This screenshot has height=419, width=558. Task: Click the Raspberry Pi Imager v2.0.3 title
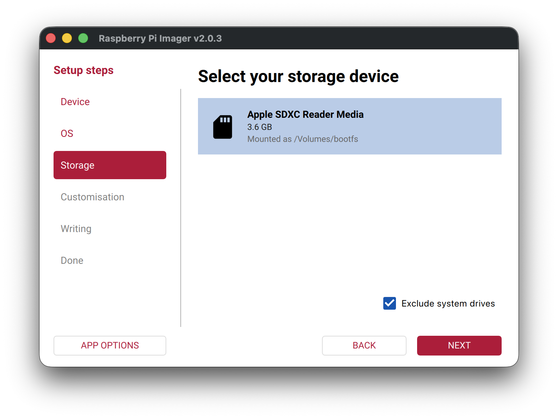click(160, 38)
